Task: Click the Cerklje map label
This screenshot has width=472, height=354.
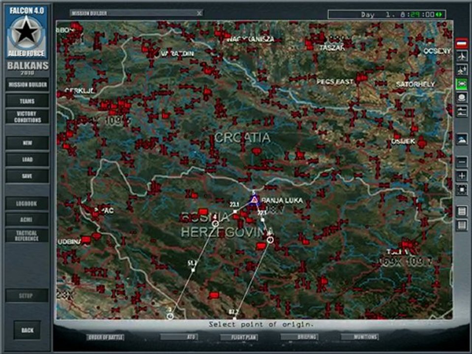Action: (80, 90)
